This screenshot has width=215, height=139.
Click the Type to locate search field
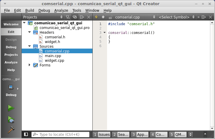60,135
